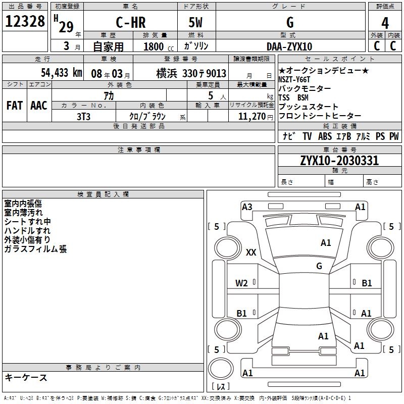Select inspector note ハンドルすれ
Viewport: 404px width, 404px height.
[27, 231]
